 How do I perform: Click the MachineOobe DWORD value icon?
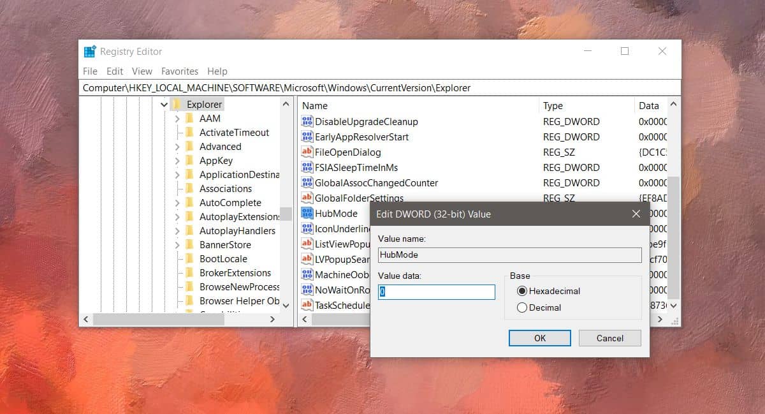(307, 274)
